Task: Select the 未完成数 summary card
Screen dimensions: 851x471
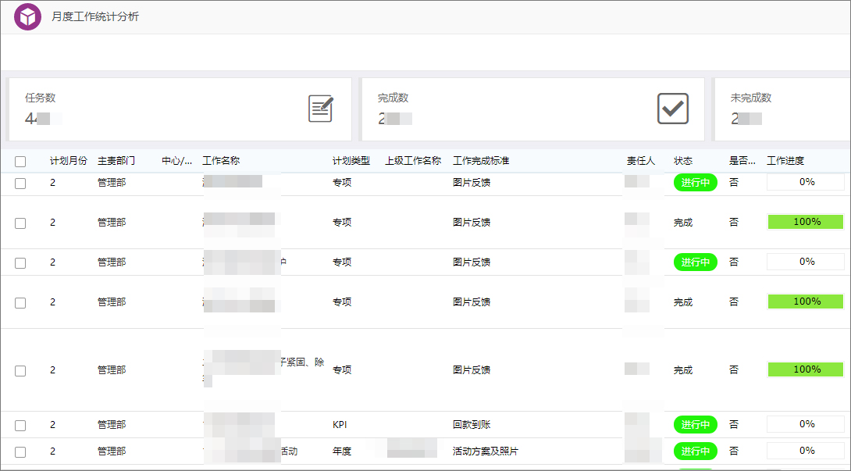Action: point(781,109)
